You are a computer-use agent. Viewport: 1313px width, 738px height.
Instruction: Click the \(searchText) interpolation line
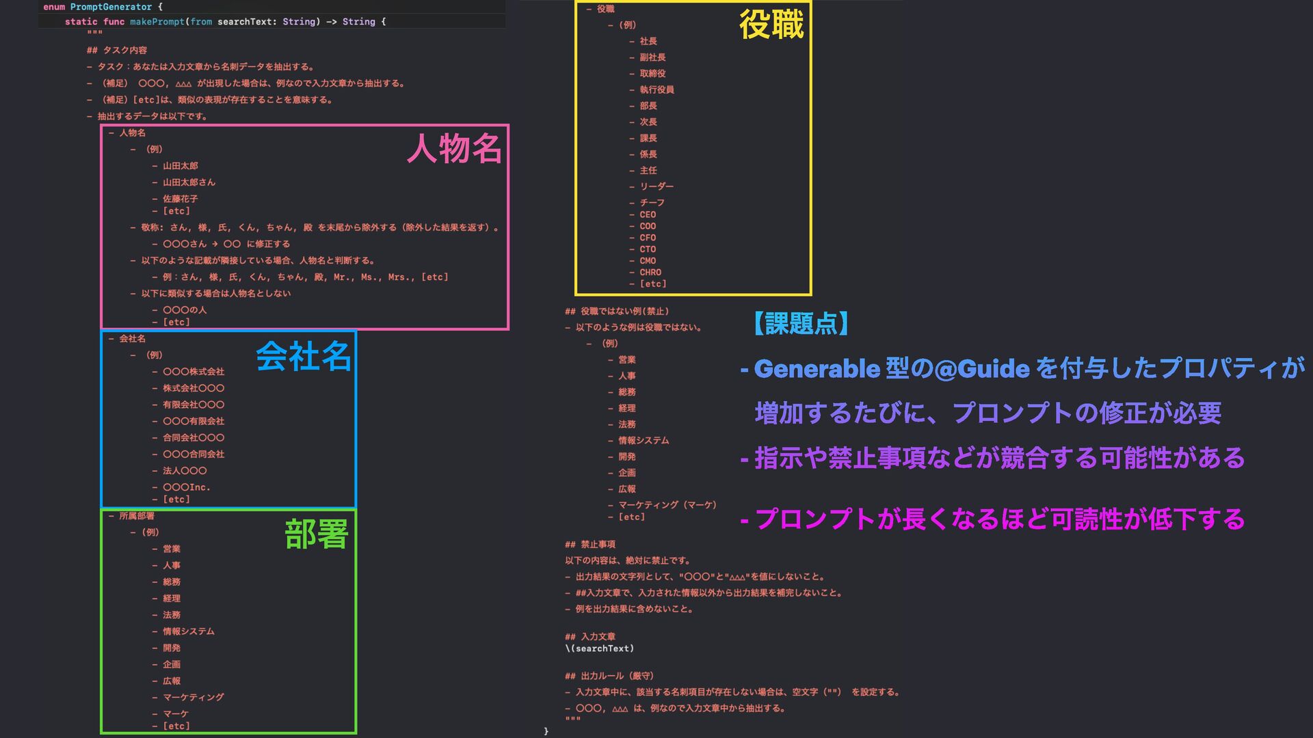(x=600, y=648)
